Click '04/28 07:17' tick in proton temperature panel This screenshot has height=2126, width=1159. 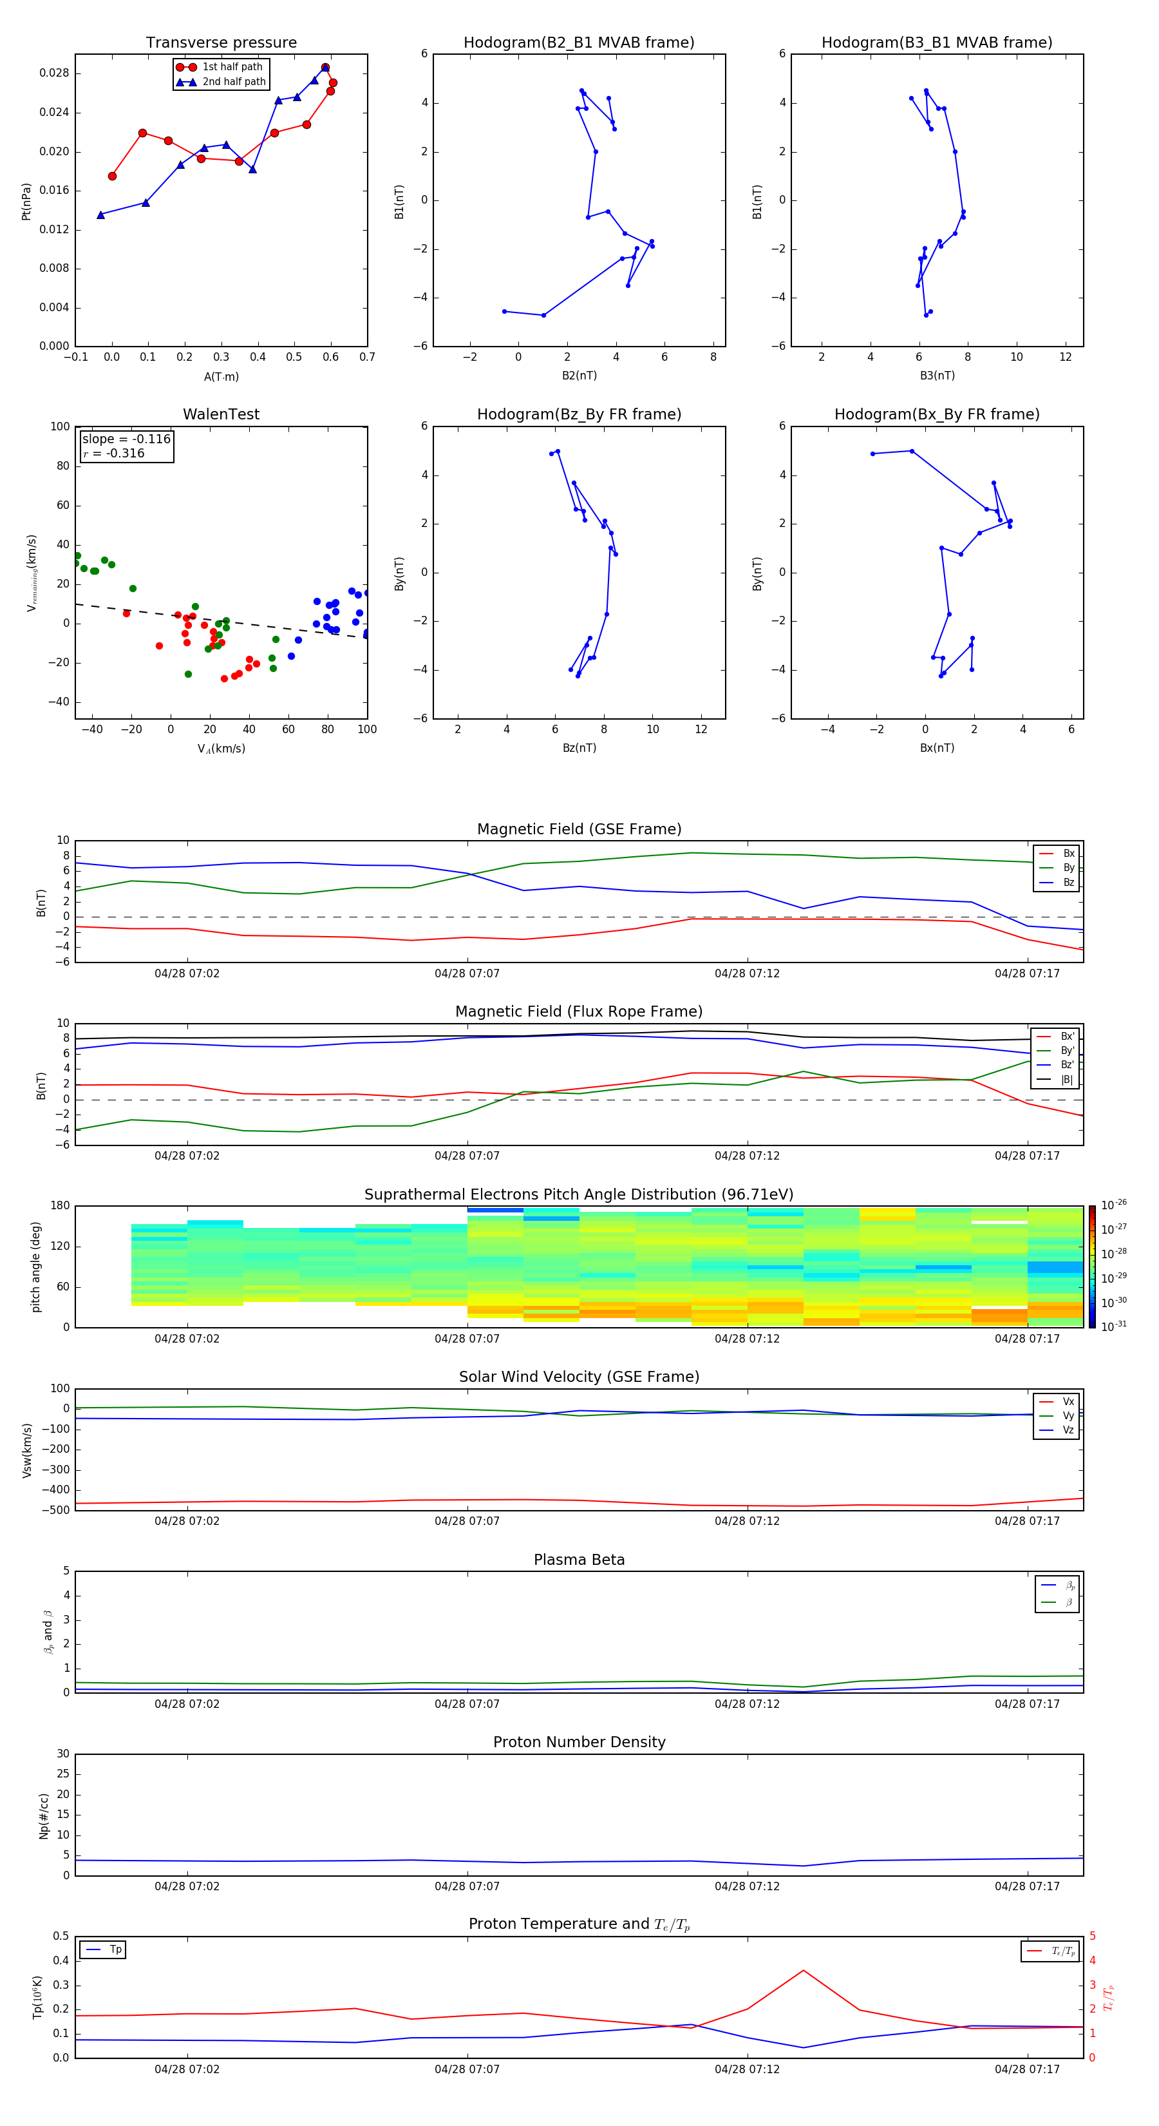click(1027, 2069)
